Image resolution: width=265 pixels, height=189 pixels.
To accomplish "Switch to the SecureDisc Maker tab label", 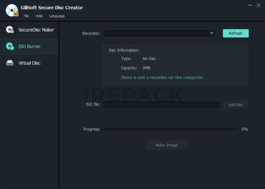I will [36, 30].
